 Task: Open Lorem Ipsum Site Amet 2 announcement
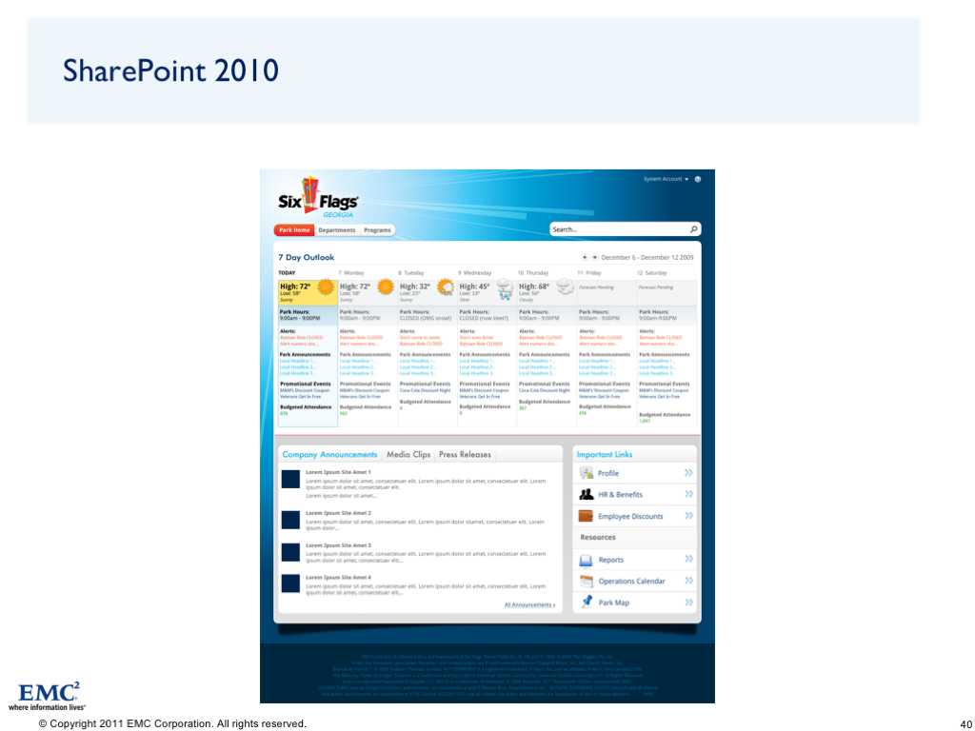[338, 513]
